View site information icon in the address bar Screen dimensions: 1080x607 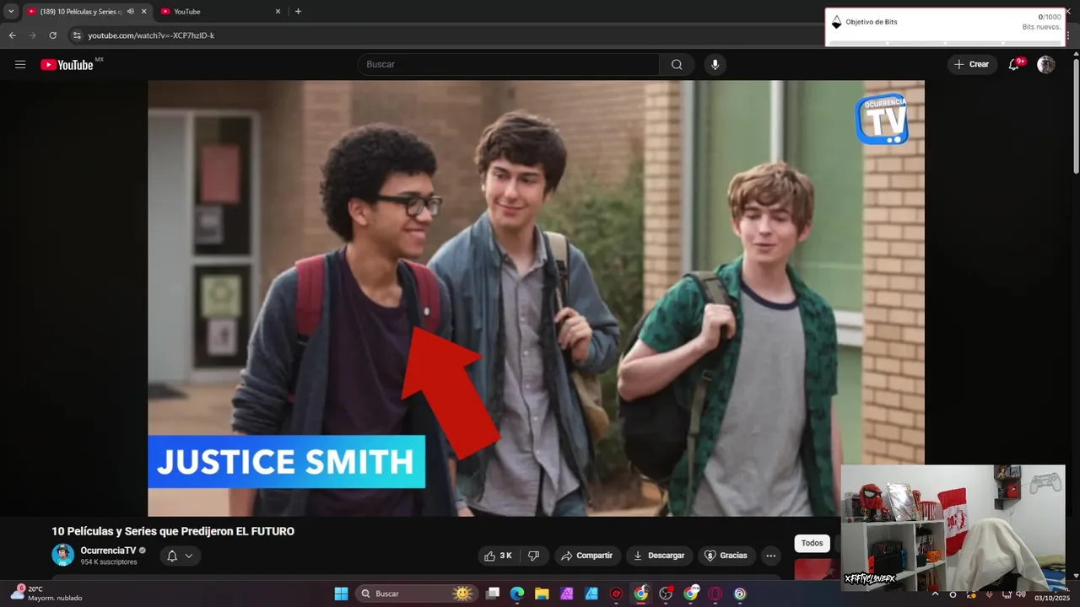pos(77,35)
